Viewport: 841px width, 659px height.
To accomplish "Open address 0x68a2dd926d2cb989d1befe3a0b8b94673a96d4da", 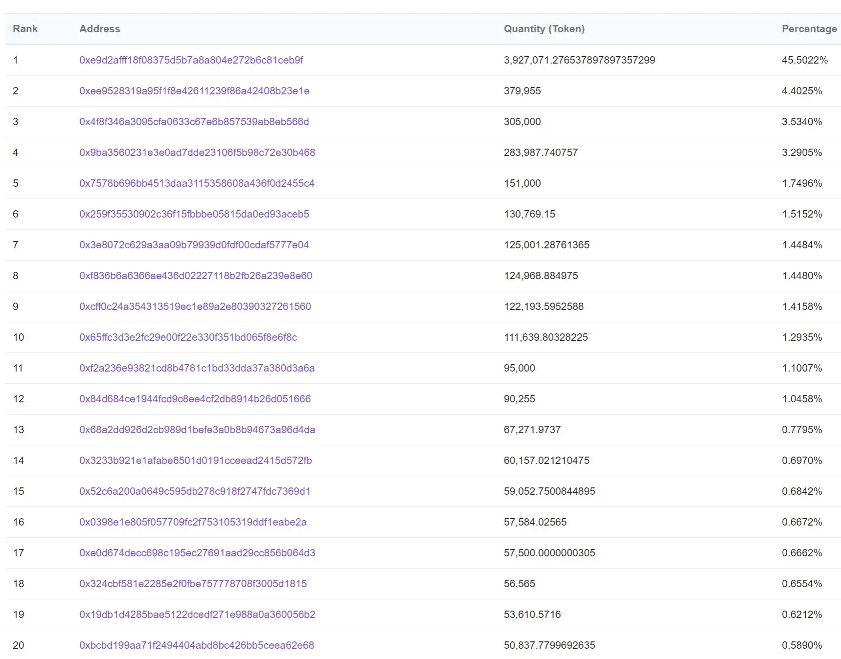I will coord(197,430).
